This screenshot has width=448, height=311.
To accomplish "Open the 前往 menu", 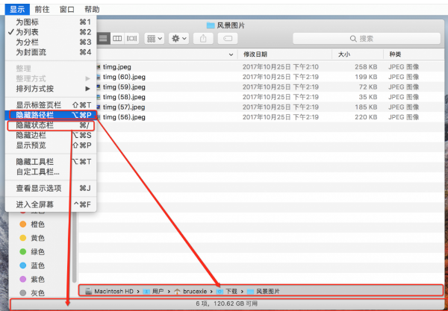I will 42,10.
